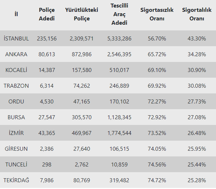Click the ANKARA city cell
This screenshot has width=216, height=189.
(x=16, y=54)
